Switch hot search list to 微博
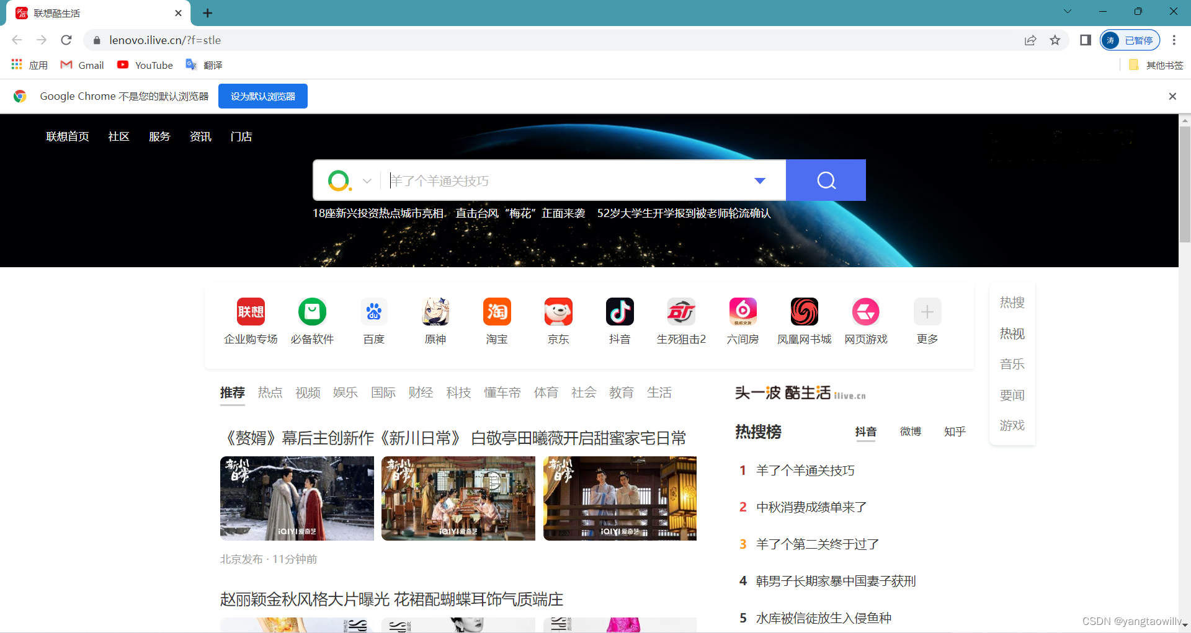 911,432
